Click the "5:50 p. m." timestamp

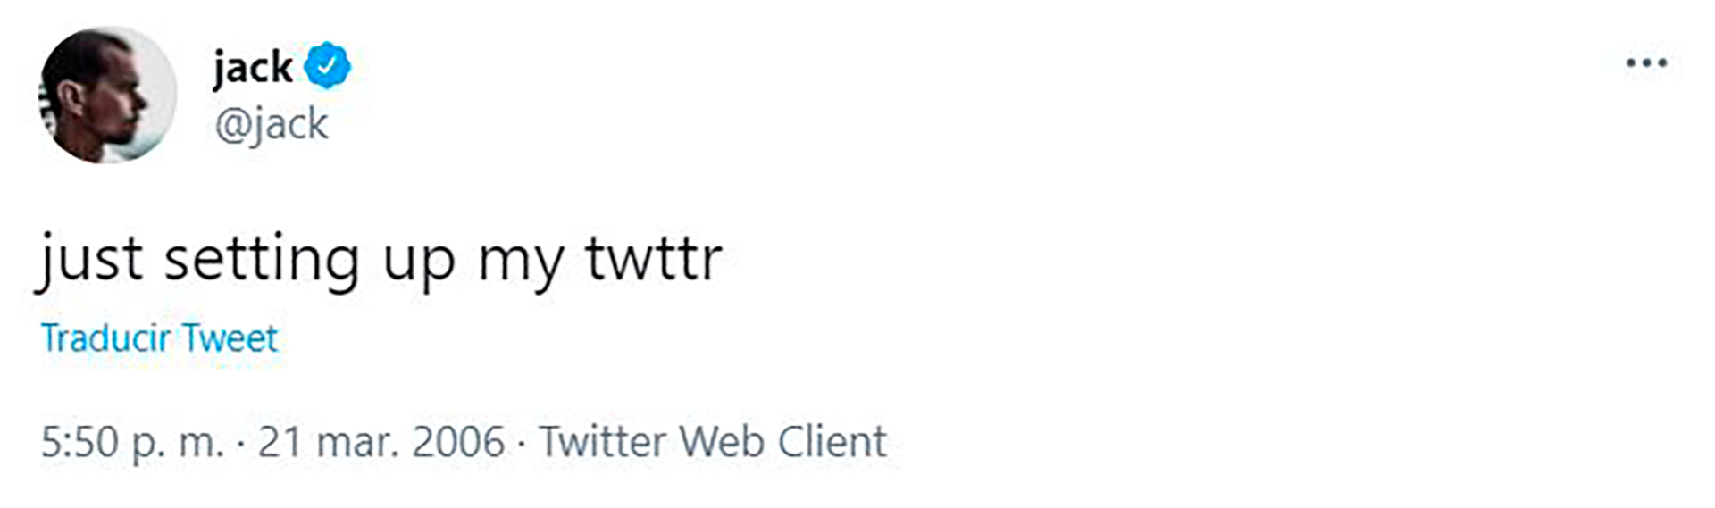click(132, 442)
